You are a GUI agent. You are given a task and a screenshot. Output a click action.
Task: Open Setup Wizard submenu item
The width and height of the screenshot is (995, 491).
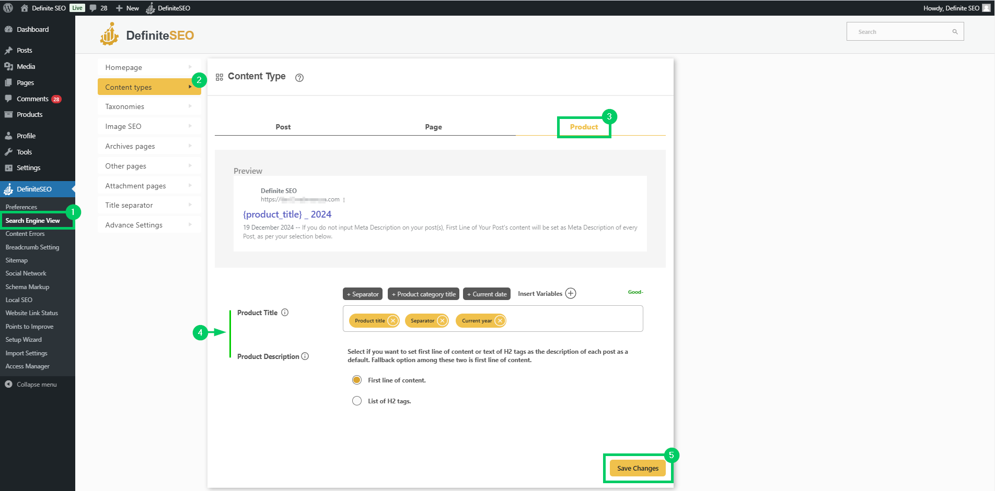pyautogui.click(x=24, y=340)
